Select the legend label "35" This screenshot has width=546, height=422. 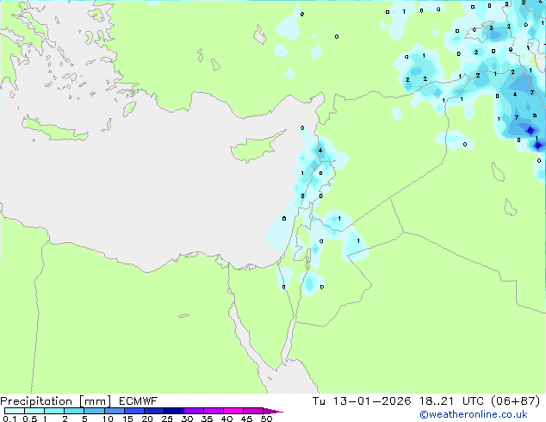(207, 419)
